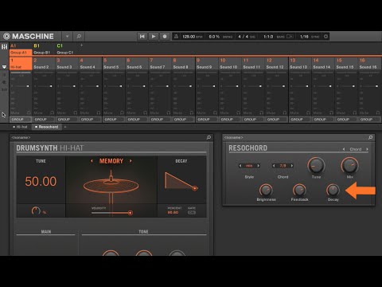Click the headphone cue icon on Sound 16 channel

378,113
